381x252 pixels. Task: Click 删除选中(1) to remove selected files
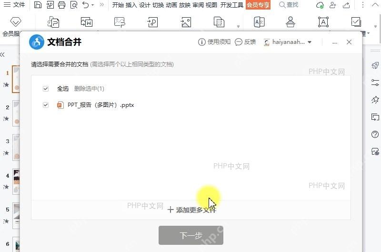click(89, 89)
